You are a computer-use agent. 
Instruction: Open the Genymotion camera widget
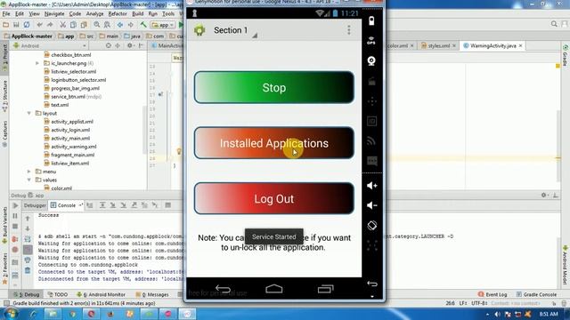(x=371, y=60)
